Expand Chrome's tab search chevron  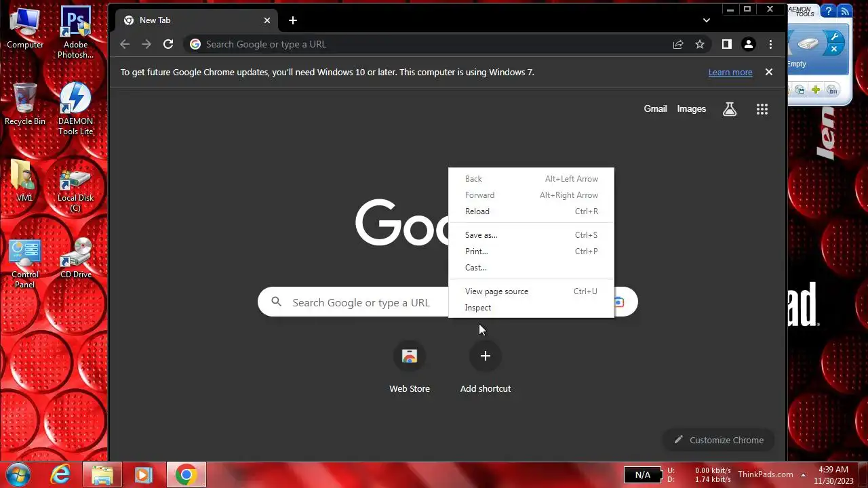706,20
